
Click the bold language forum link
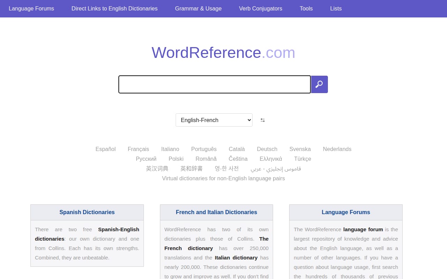pos(363,229)
